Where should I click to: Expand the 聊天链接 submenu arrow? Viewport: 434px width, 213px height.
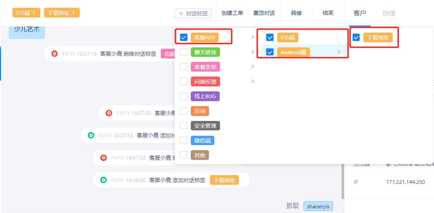[253, 52]
